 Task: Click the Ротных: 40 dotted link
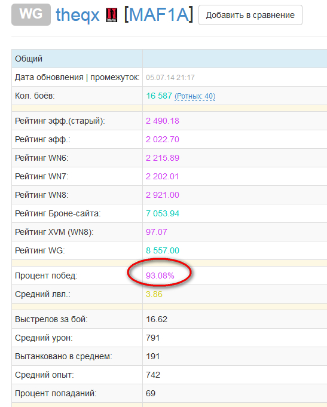tap(195, 96)
